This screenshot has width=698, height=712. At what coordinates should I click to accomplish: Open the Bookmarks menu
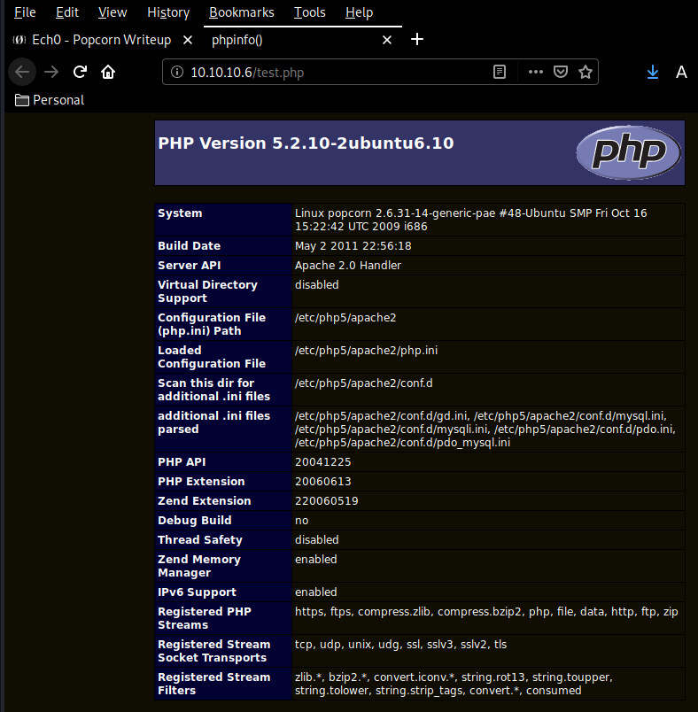(241, 12)
